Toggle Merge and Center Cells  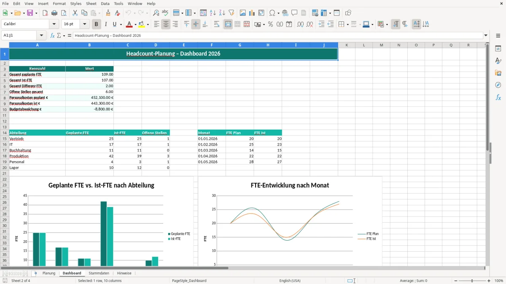228,24
